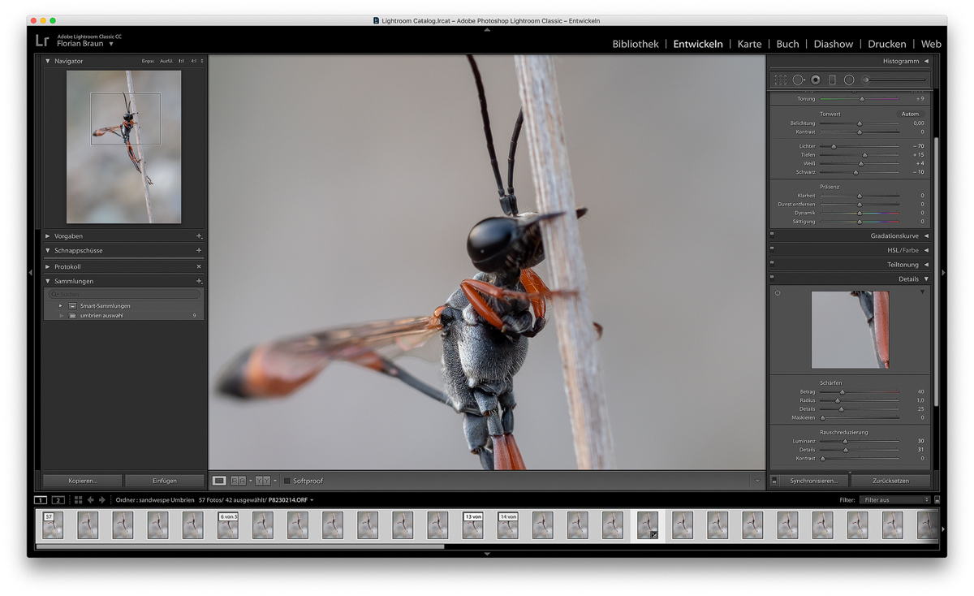Screen dimensions: 974x596
Task: Select the red eye correction tool
Action: point(816,80)
